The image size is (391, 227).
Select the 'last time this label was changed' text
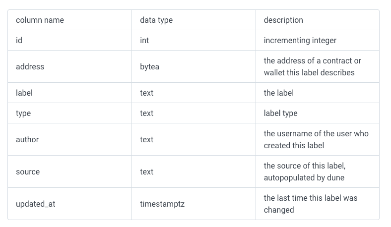(x=311, y=204)
